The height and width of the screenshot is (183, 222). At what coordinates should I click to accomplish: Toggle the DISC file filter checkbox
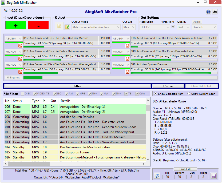[22, 94]
